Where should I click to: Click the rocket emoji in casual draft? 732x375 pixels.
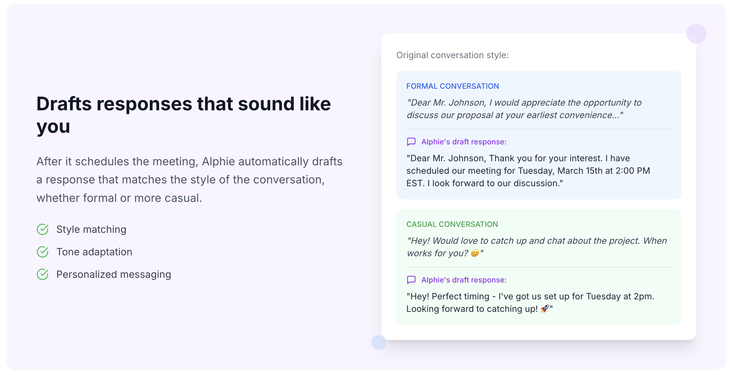[x=544, y=309]
